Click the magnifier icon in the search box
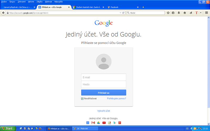 point(128,13)
